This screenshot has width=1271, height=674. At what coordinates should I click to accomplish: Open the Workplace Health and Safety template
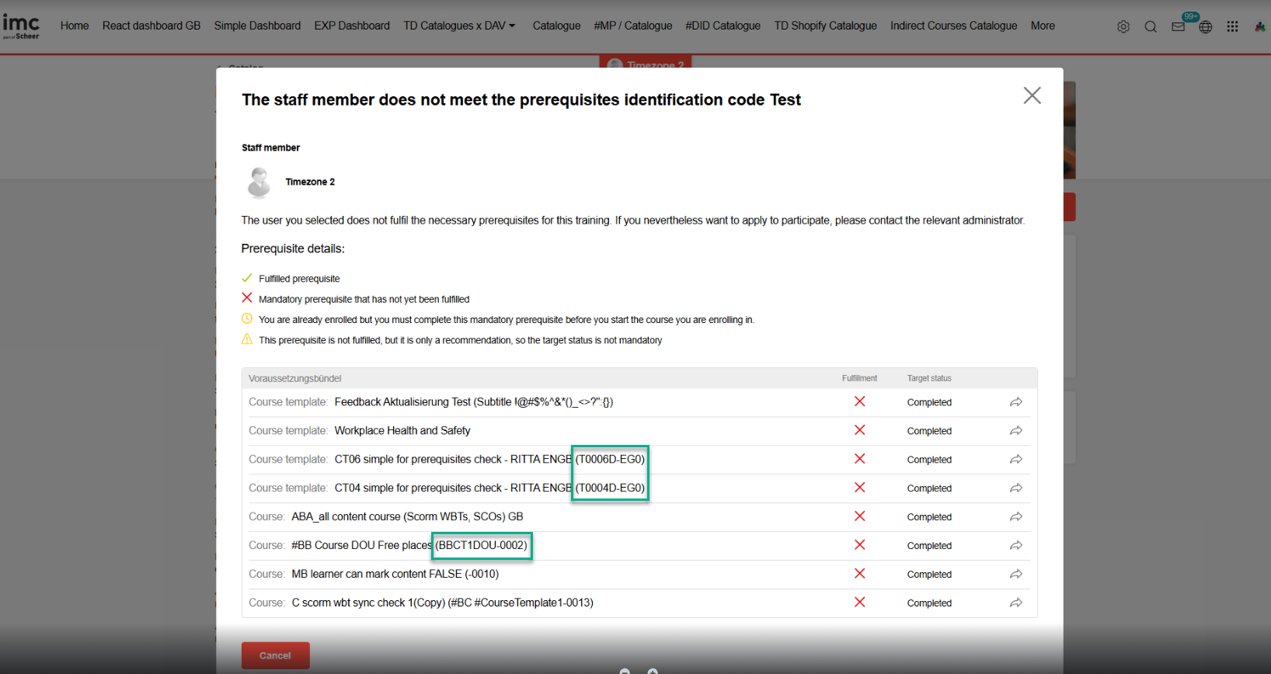(x=402, y=431)
